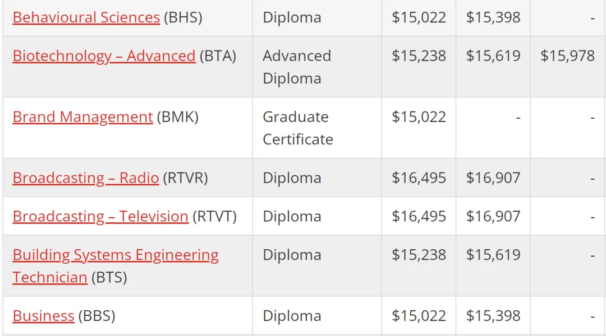Click Graduate Certificate credential cell
Viewport: 606px width, 336px height.
pos(297,128)
